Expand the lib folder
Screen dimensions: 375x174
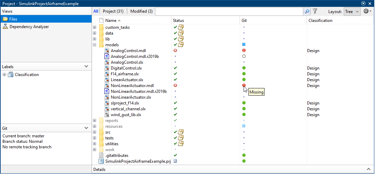point(94,39)
